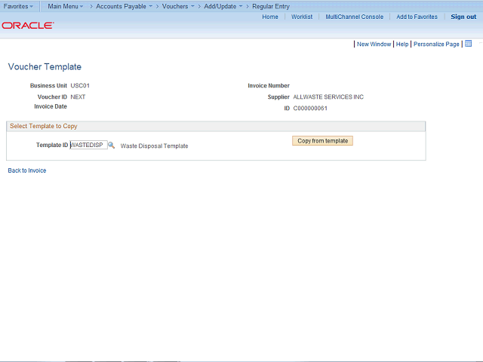Click Add to Favorites
This screenshot has height=362, width=483.
[x=417, y=17]
